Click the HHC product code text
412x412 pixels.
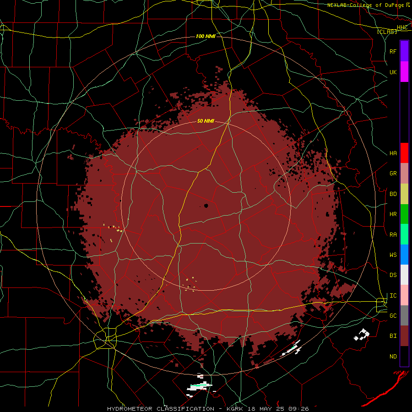[x=402, y=27]
